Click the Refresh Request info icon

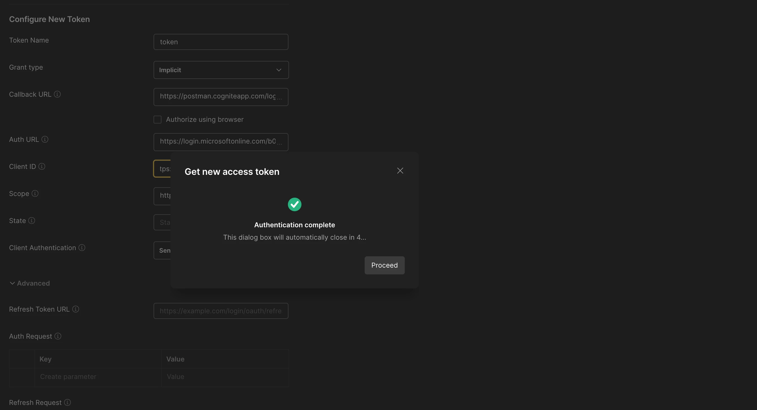click(x=67, y=402)
